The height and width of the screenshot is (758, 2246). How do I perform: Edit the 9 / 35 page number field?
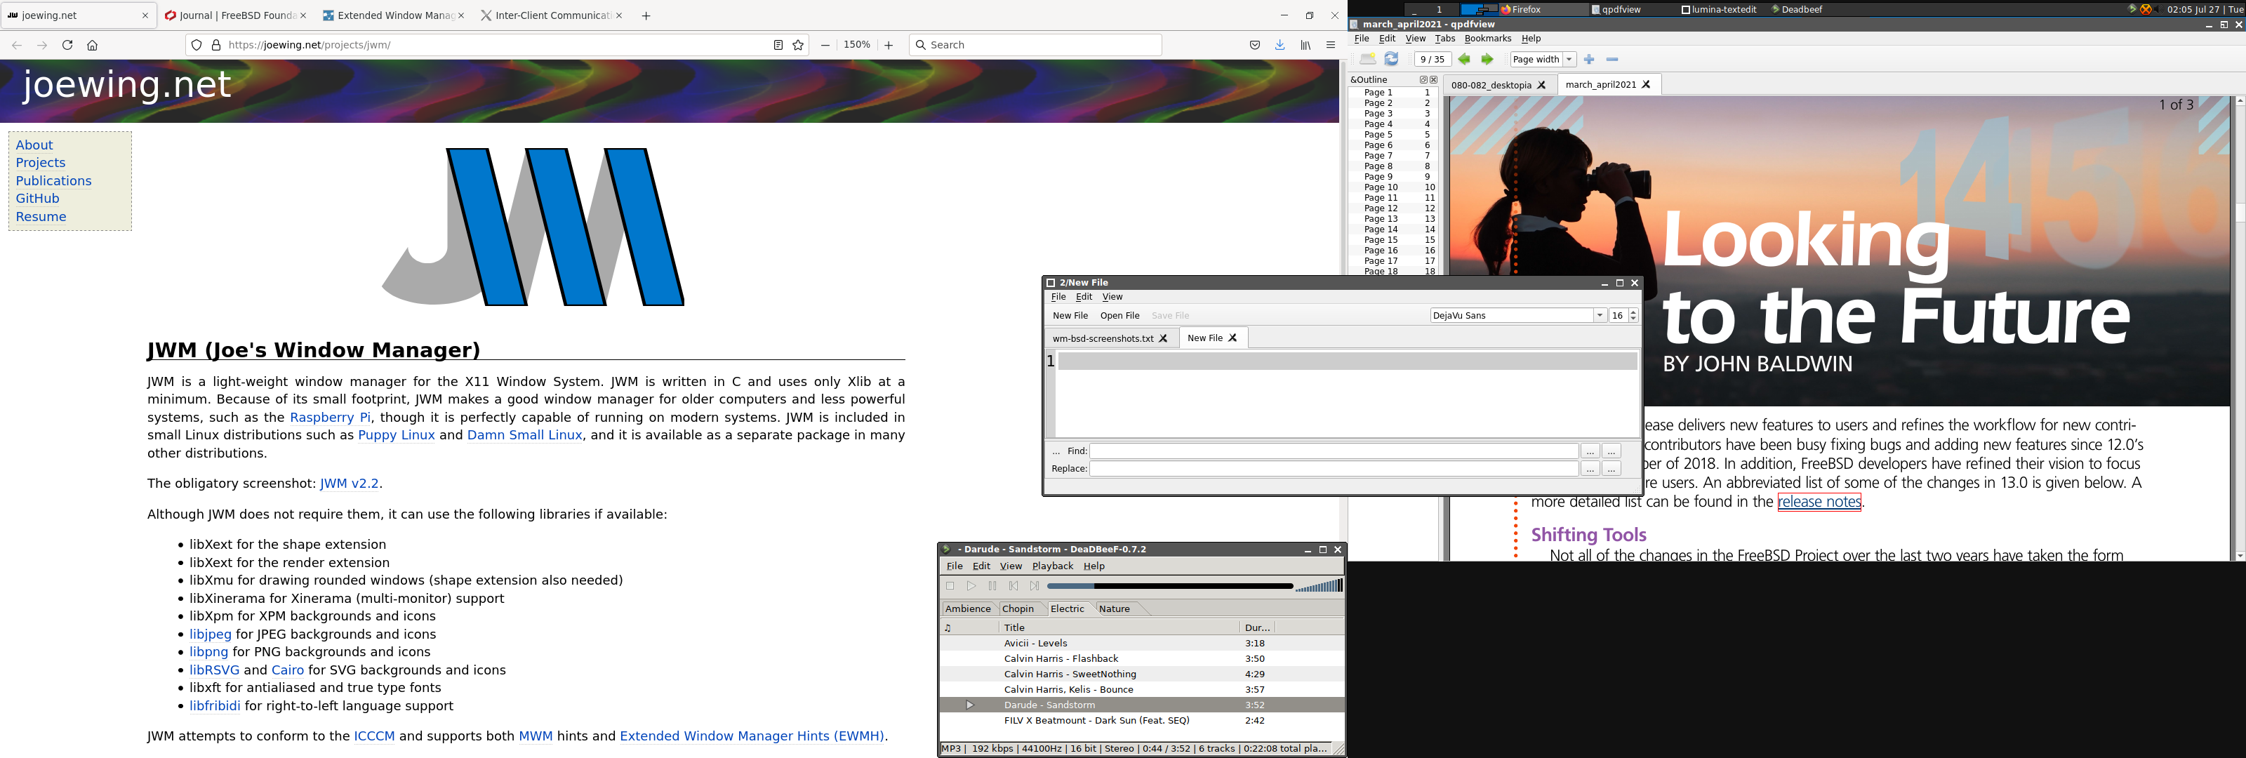point(1432,60)
